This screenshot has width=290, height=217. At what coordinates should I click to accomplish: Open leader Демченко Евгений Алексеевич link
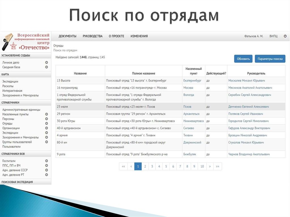(x=248, y=107)
